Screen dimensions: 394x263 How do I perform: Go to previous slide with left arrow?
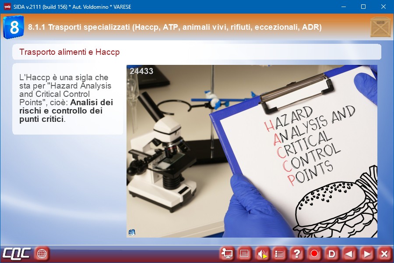[349, 253]
